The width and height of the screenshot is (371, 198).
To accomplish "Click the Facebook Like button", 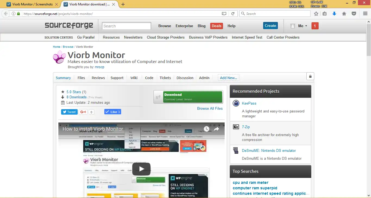I will [x=113, y=112].
